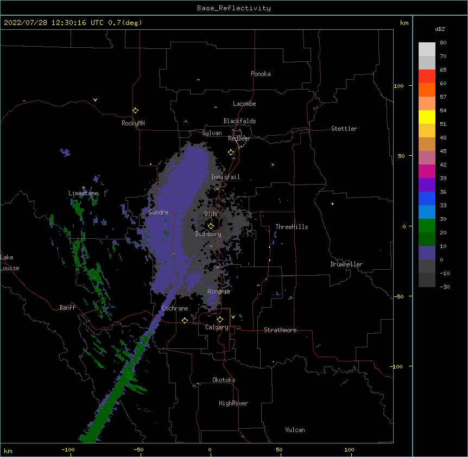Click the white asterisk above Limestone label
Viewport: 468px width, 457px height.
84,188
